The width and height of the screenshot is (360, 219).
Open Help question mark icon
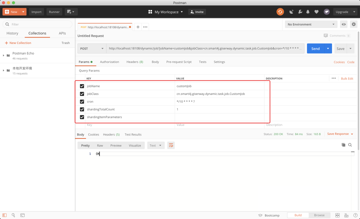pos(355,215)
